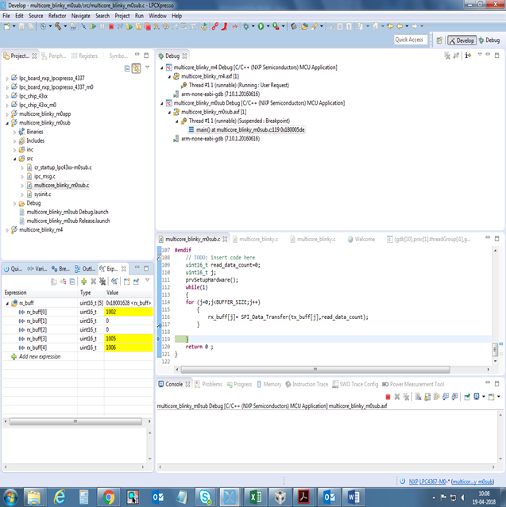
Task: Open the Run menu
Action: (139, 16)
